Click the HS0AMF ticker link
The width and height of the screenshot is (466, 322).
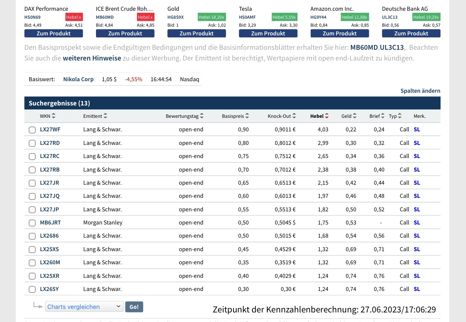pos(247,17)
